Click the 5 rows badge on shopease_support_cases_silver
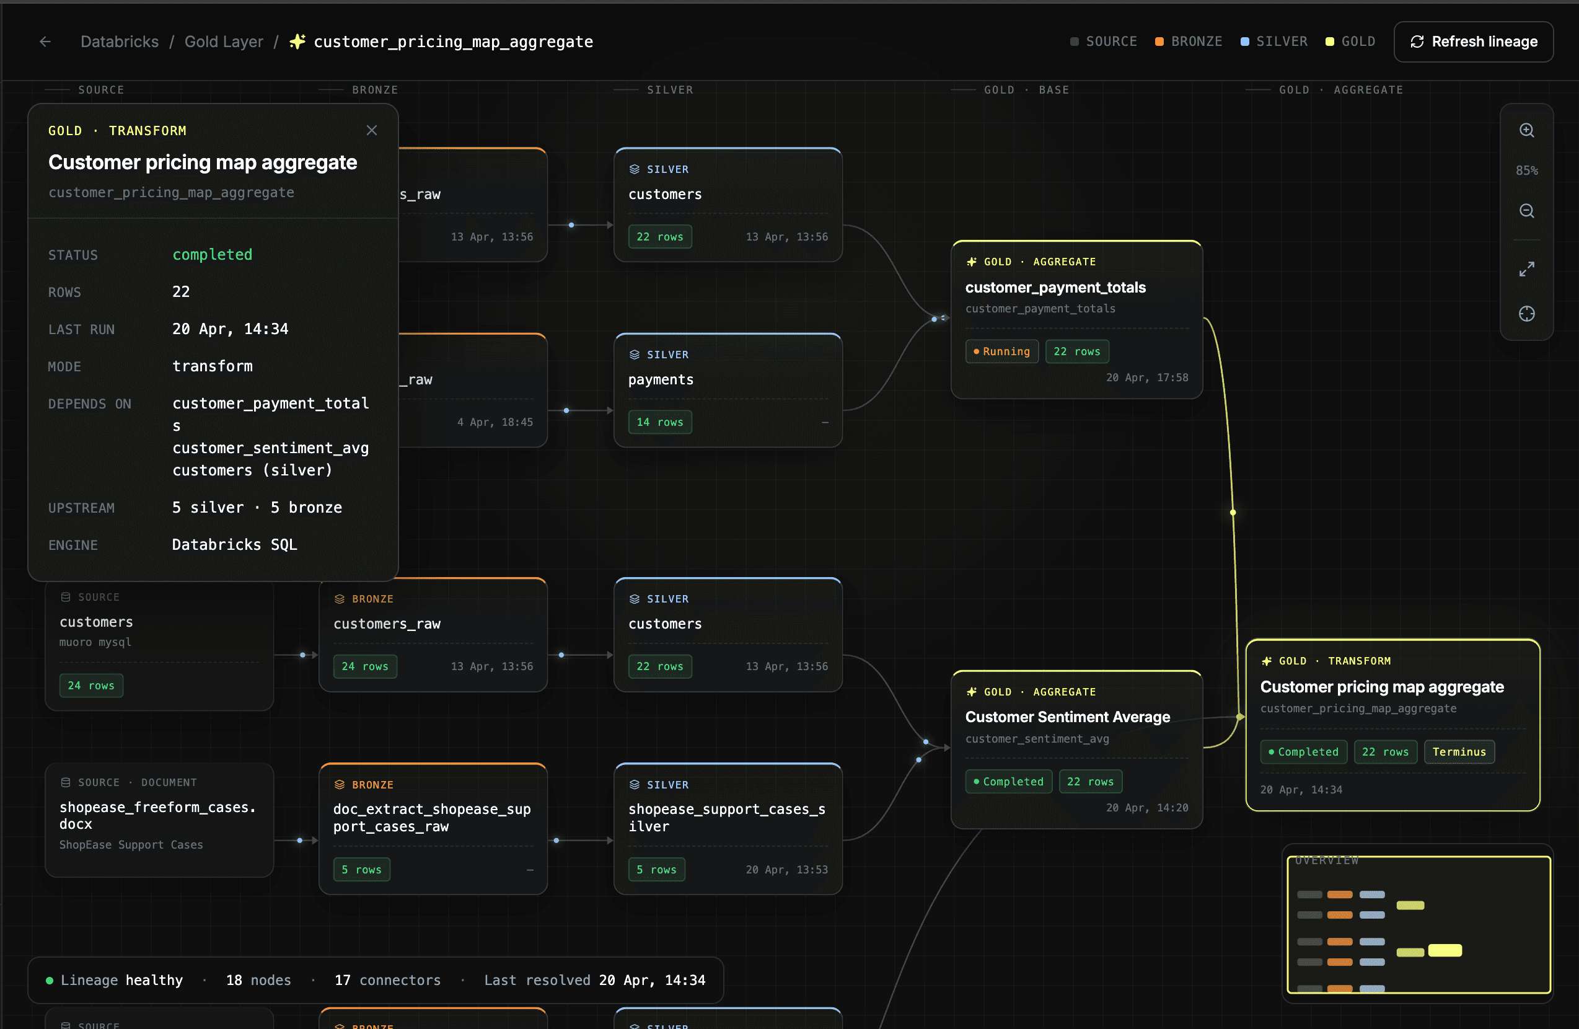The image size is (1579, 1029). [656, 869]
